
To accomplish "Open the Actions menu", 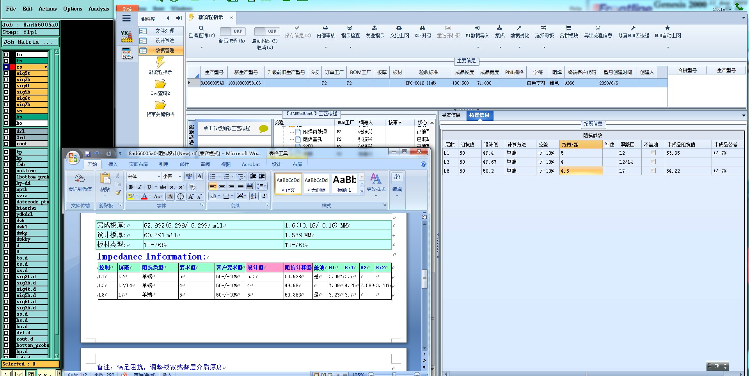I will [48, 9].
